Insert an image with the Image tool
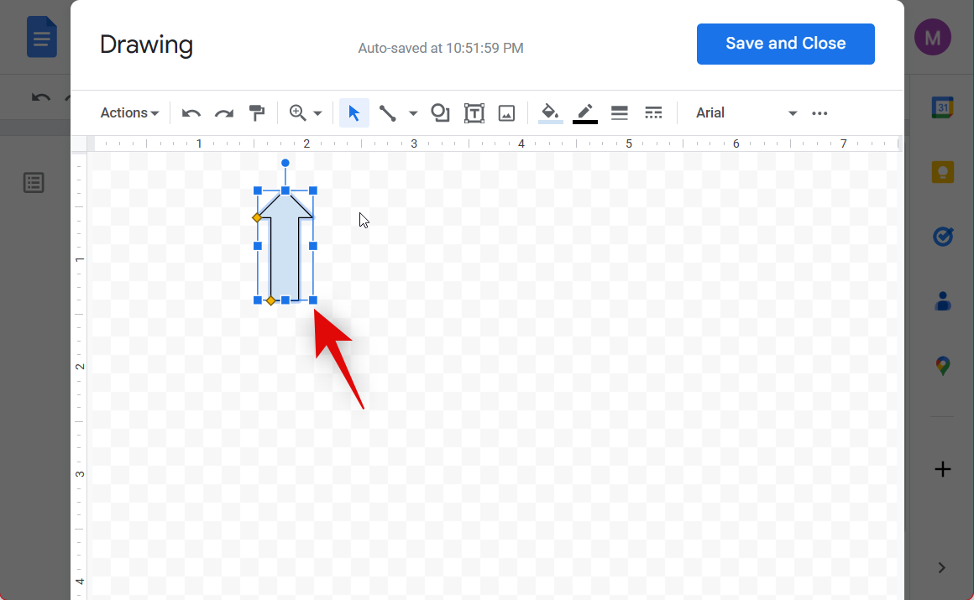 point(507,113)
